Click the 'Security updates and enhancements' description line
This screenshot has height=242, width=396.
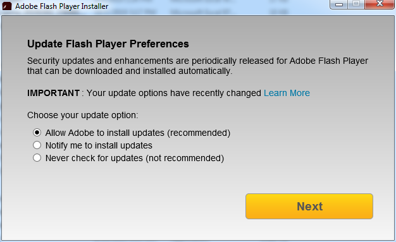[197, 61]
